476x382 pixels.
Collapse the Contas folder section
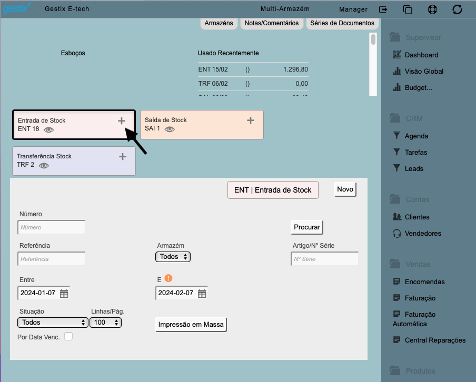point(409,199)
